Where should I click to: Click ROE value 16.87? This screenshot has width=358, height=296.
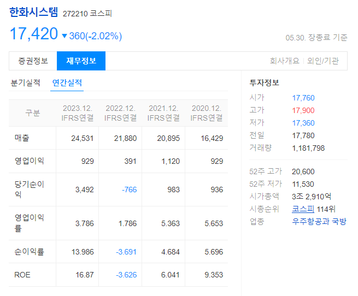pyautogui.click(x=85, y=275)
